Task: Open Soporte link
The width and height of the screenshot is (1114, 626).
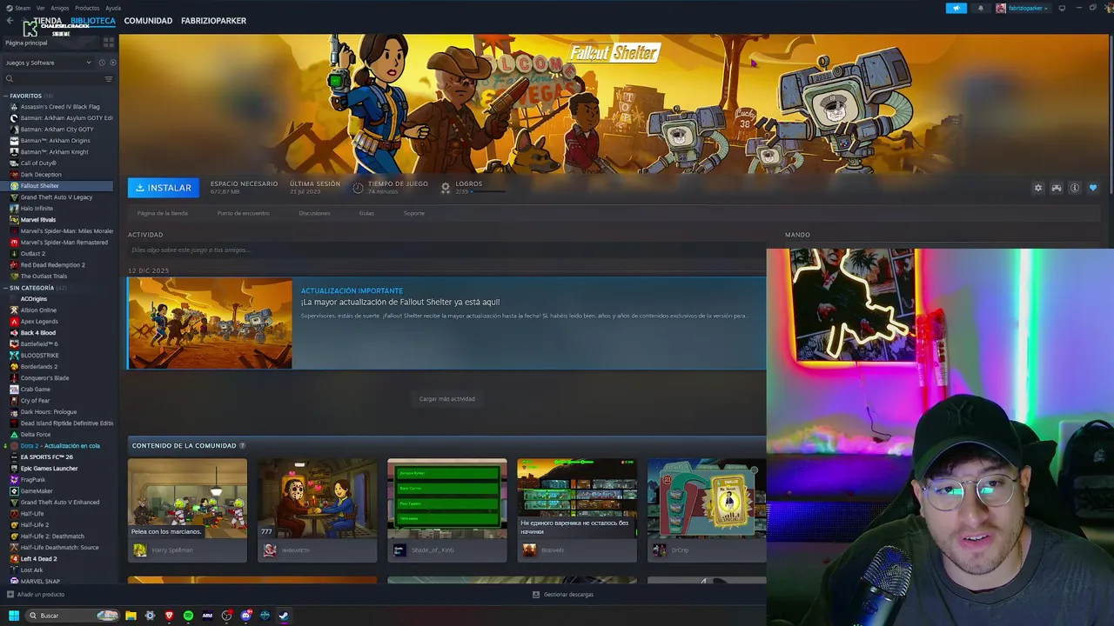Action: coord(414,213)
